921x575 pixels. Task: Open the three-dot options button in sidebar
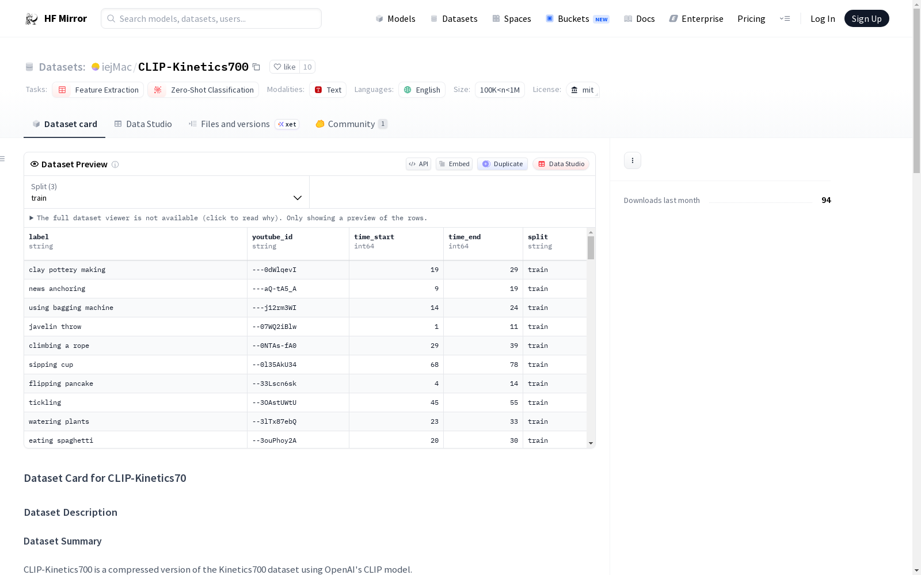tap(633, 160)
